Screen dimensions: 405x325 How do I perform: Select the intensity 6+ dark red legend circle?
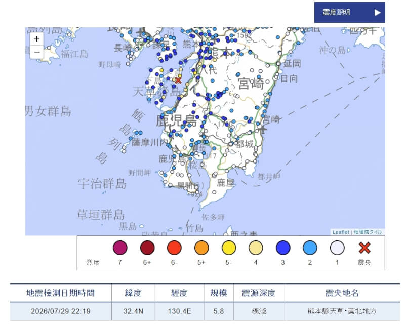coord(147,248)
